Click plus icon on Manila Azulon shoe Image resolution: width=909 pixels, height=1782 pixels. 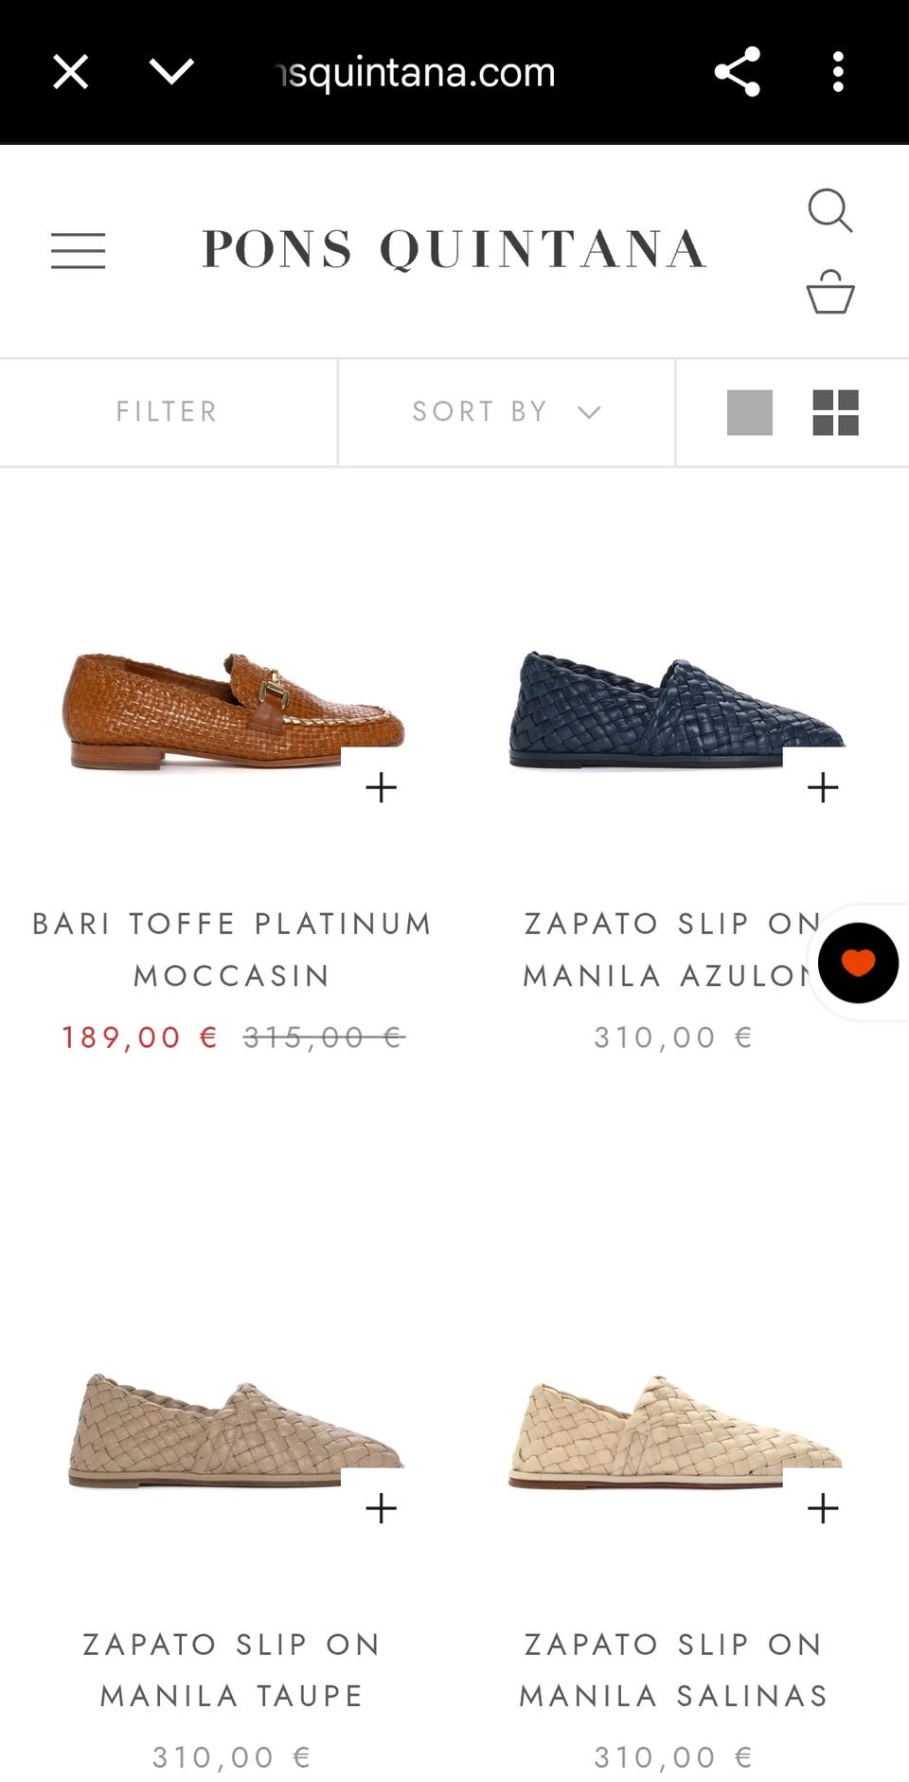[822, 787]
